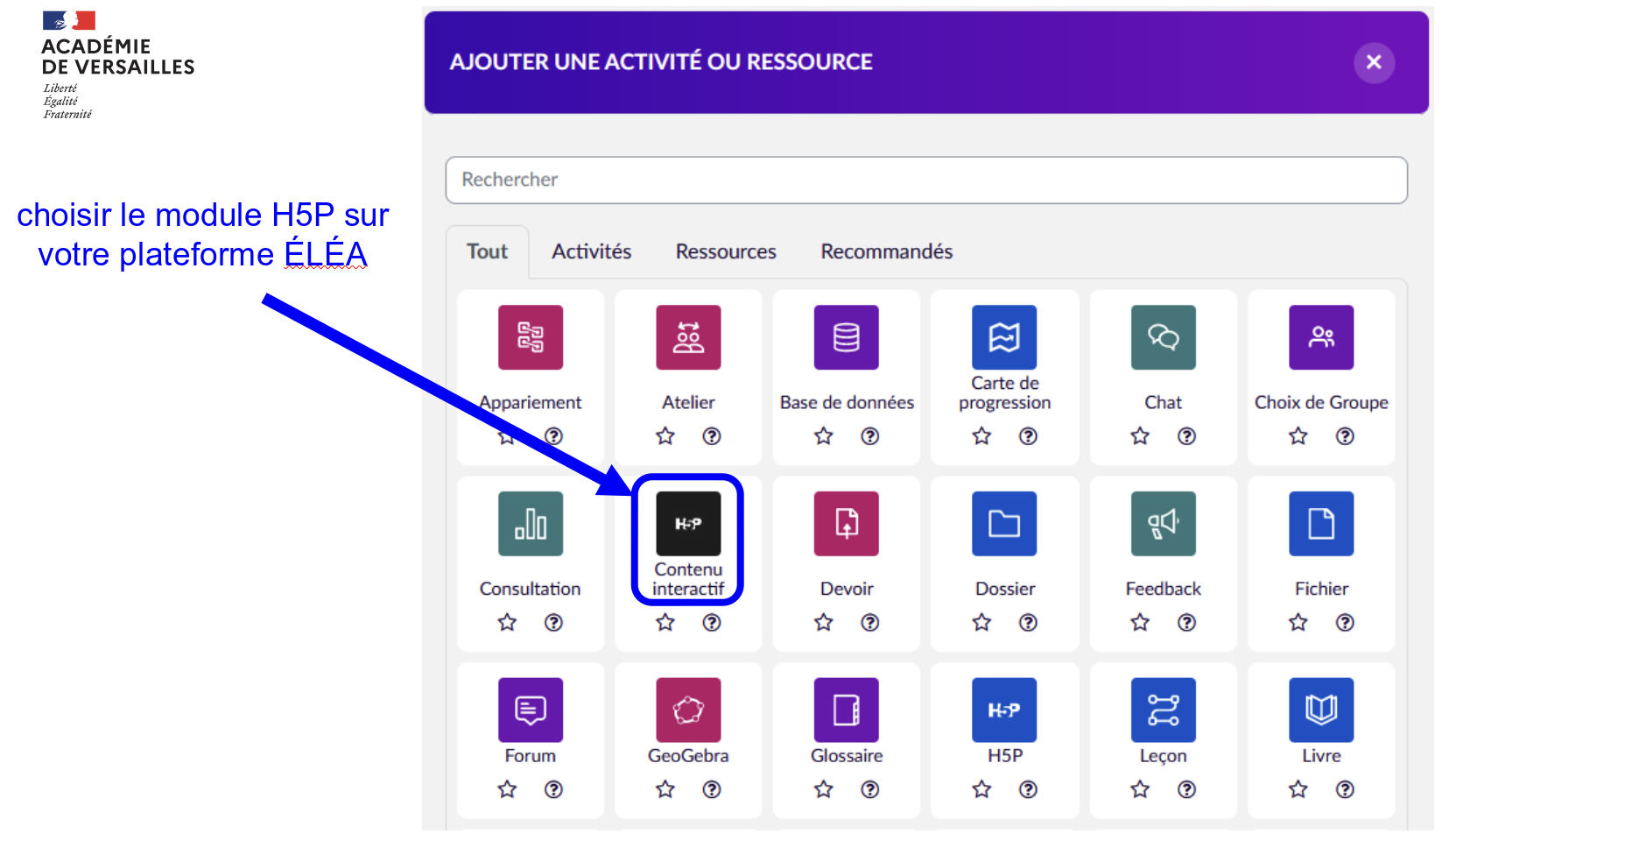Toggle favorite star for Devoir
The image size is (1639, 862).
[x=824, y=623]
